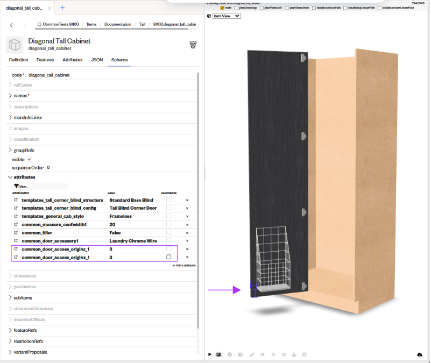Click the dotted grid icon in viewer toolbar
The image size is (431, 363).
pos(284,354)
